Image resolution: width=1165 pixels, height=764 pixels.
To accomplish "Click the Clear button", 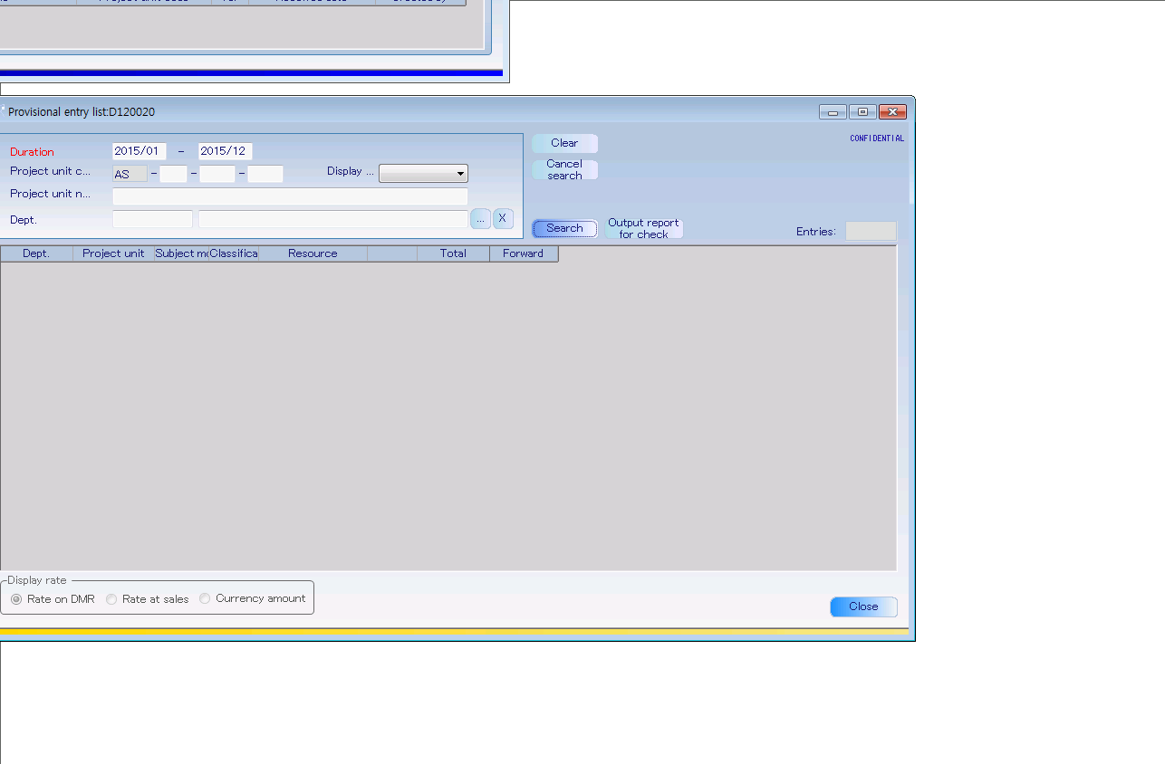I will [564, 143].
